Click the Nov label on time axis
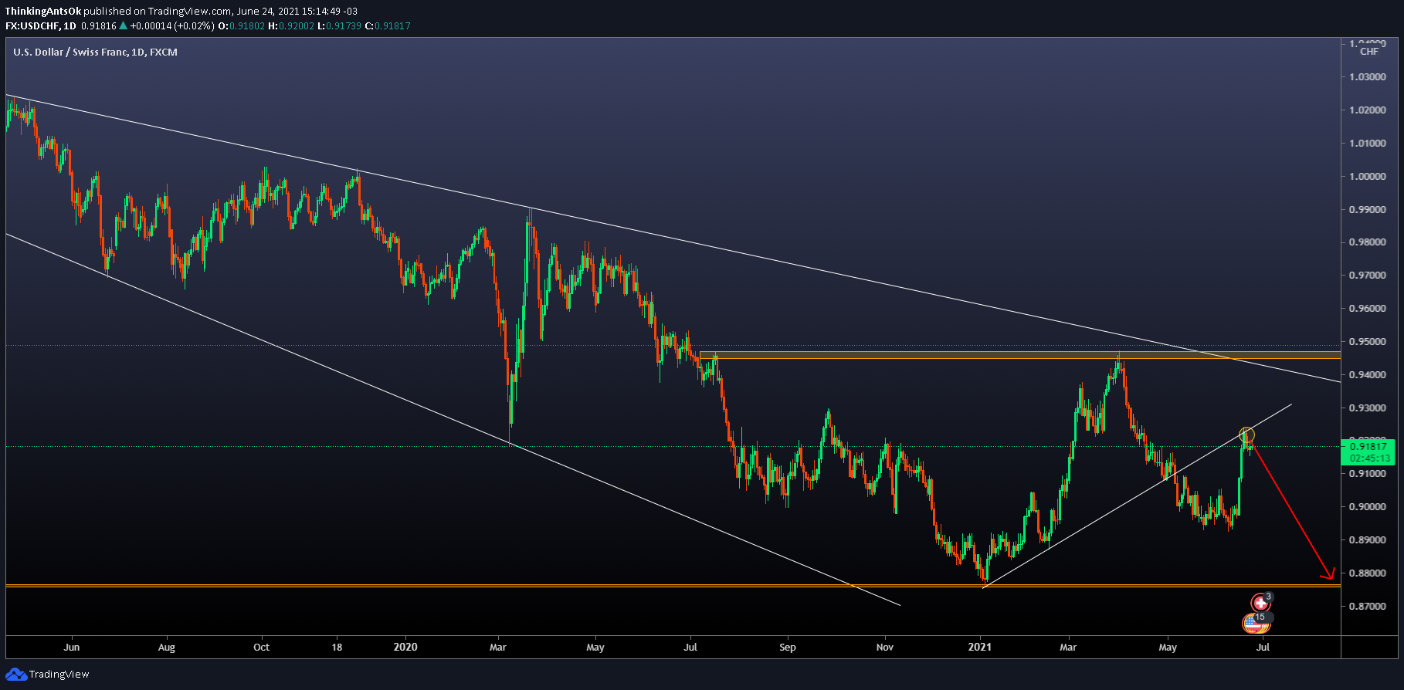Image resolution: width=1404 pixels, height=690 pixels. pyautogui.click(x=884, y=648)
